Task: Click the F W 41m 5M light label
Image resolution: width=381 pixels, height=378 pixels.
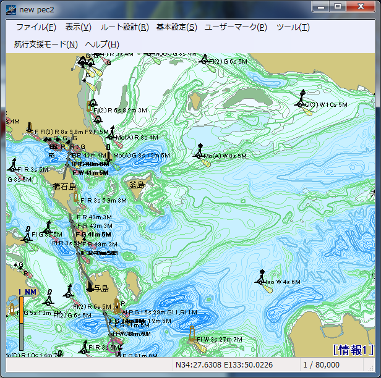Action: click(91, 173)
